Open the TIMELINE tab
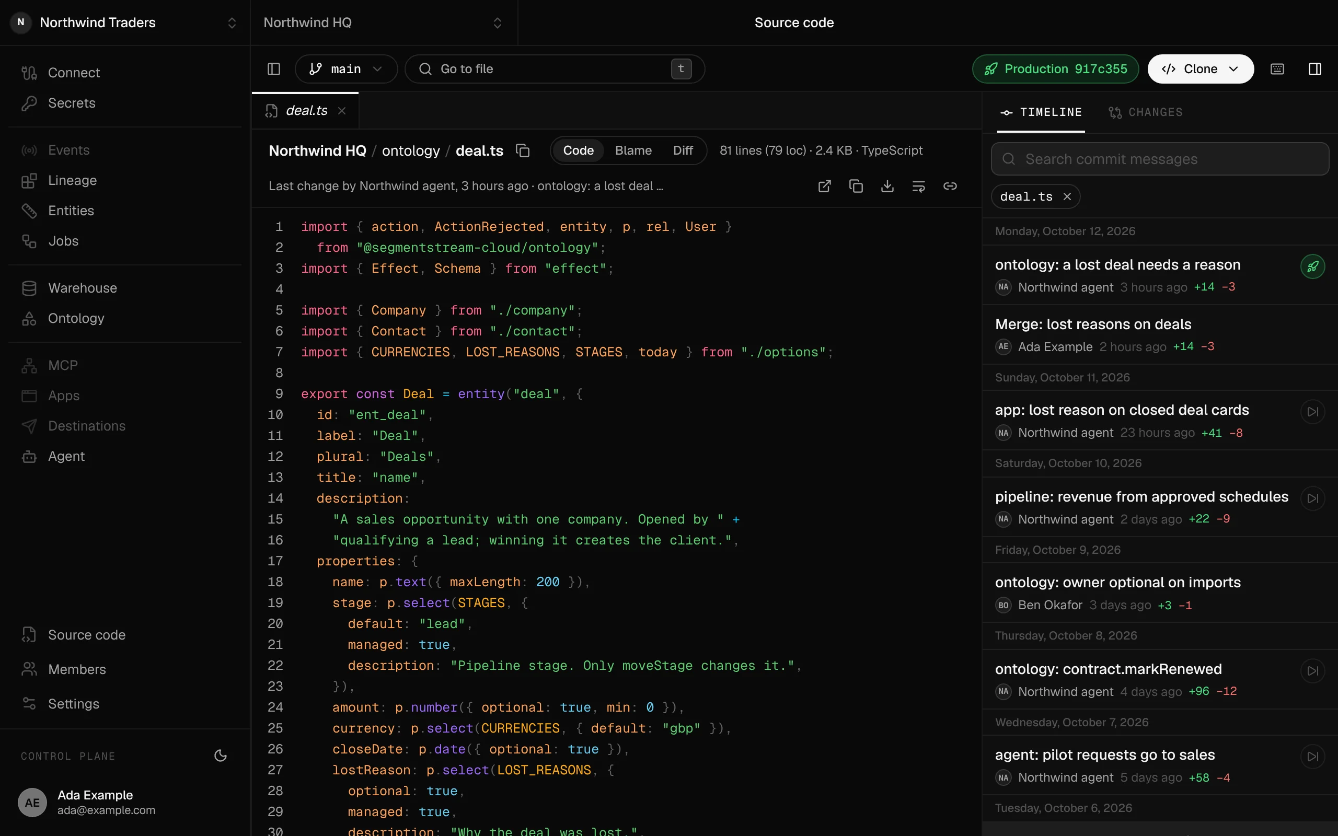This screenshot has height=836, width=1338. 1041,112
